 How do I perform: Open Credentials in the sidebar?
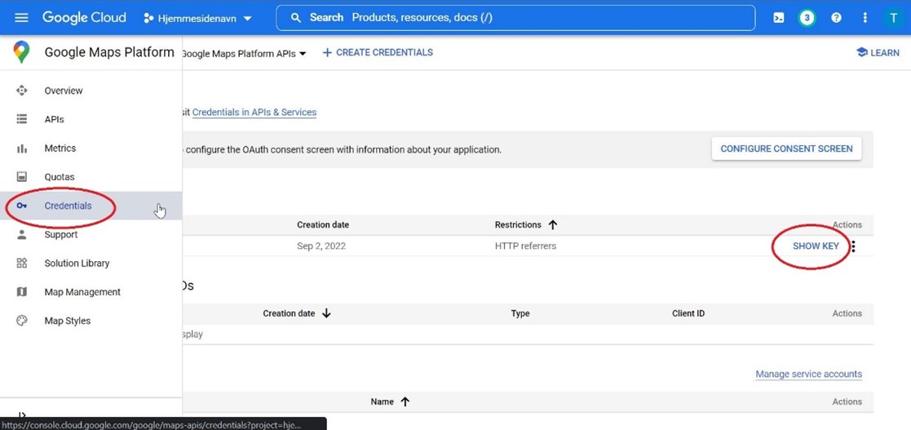91,206
